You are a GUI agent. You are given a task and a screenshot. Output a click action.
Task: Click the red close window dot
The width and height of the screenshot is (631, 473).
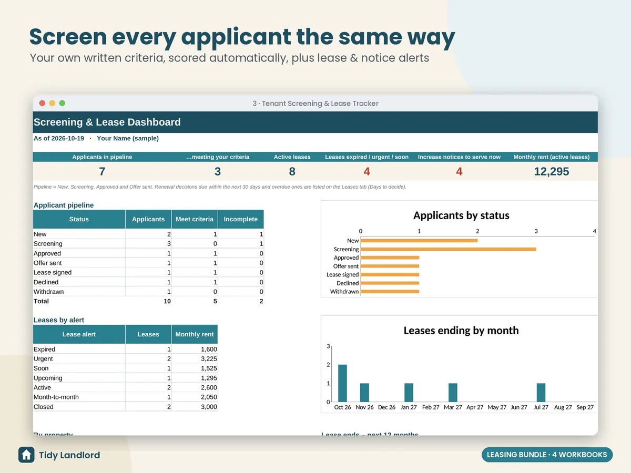click(42, 104)
